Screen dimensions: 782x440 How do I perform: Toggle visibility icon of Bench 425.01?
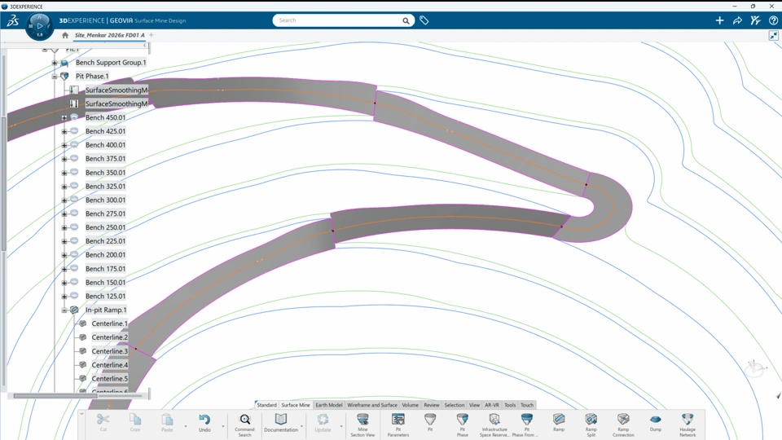[74, 131]
